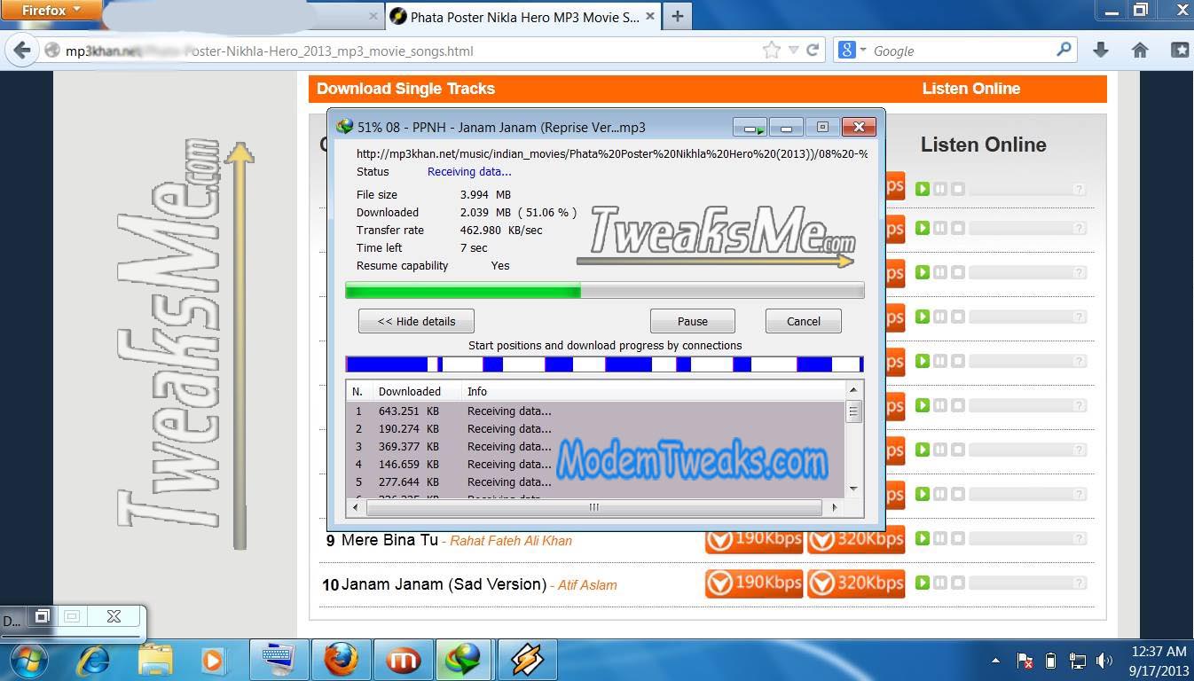Open the On-Screen Keyboard taskbar item
This screenshot has width=1194, height=681.
pos(279,660)
